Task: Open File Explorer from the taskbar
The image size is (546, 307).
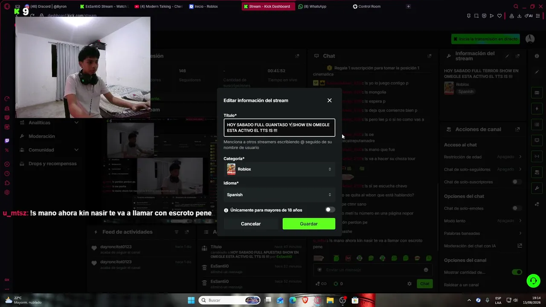Action: pyautogui.click(x=330, y=300)
